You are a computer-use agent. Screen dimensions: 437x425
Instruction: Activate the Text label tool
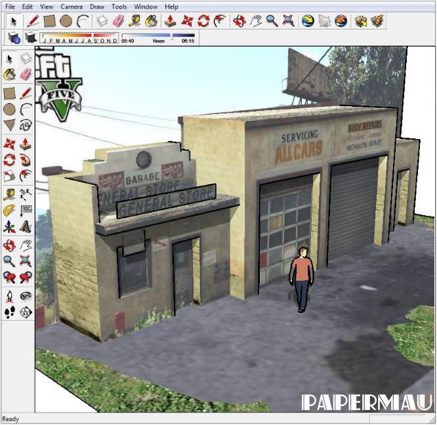[x=26, y=211]
